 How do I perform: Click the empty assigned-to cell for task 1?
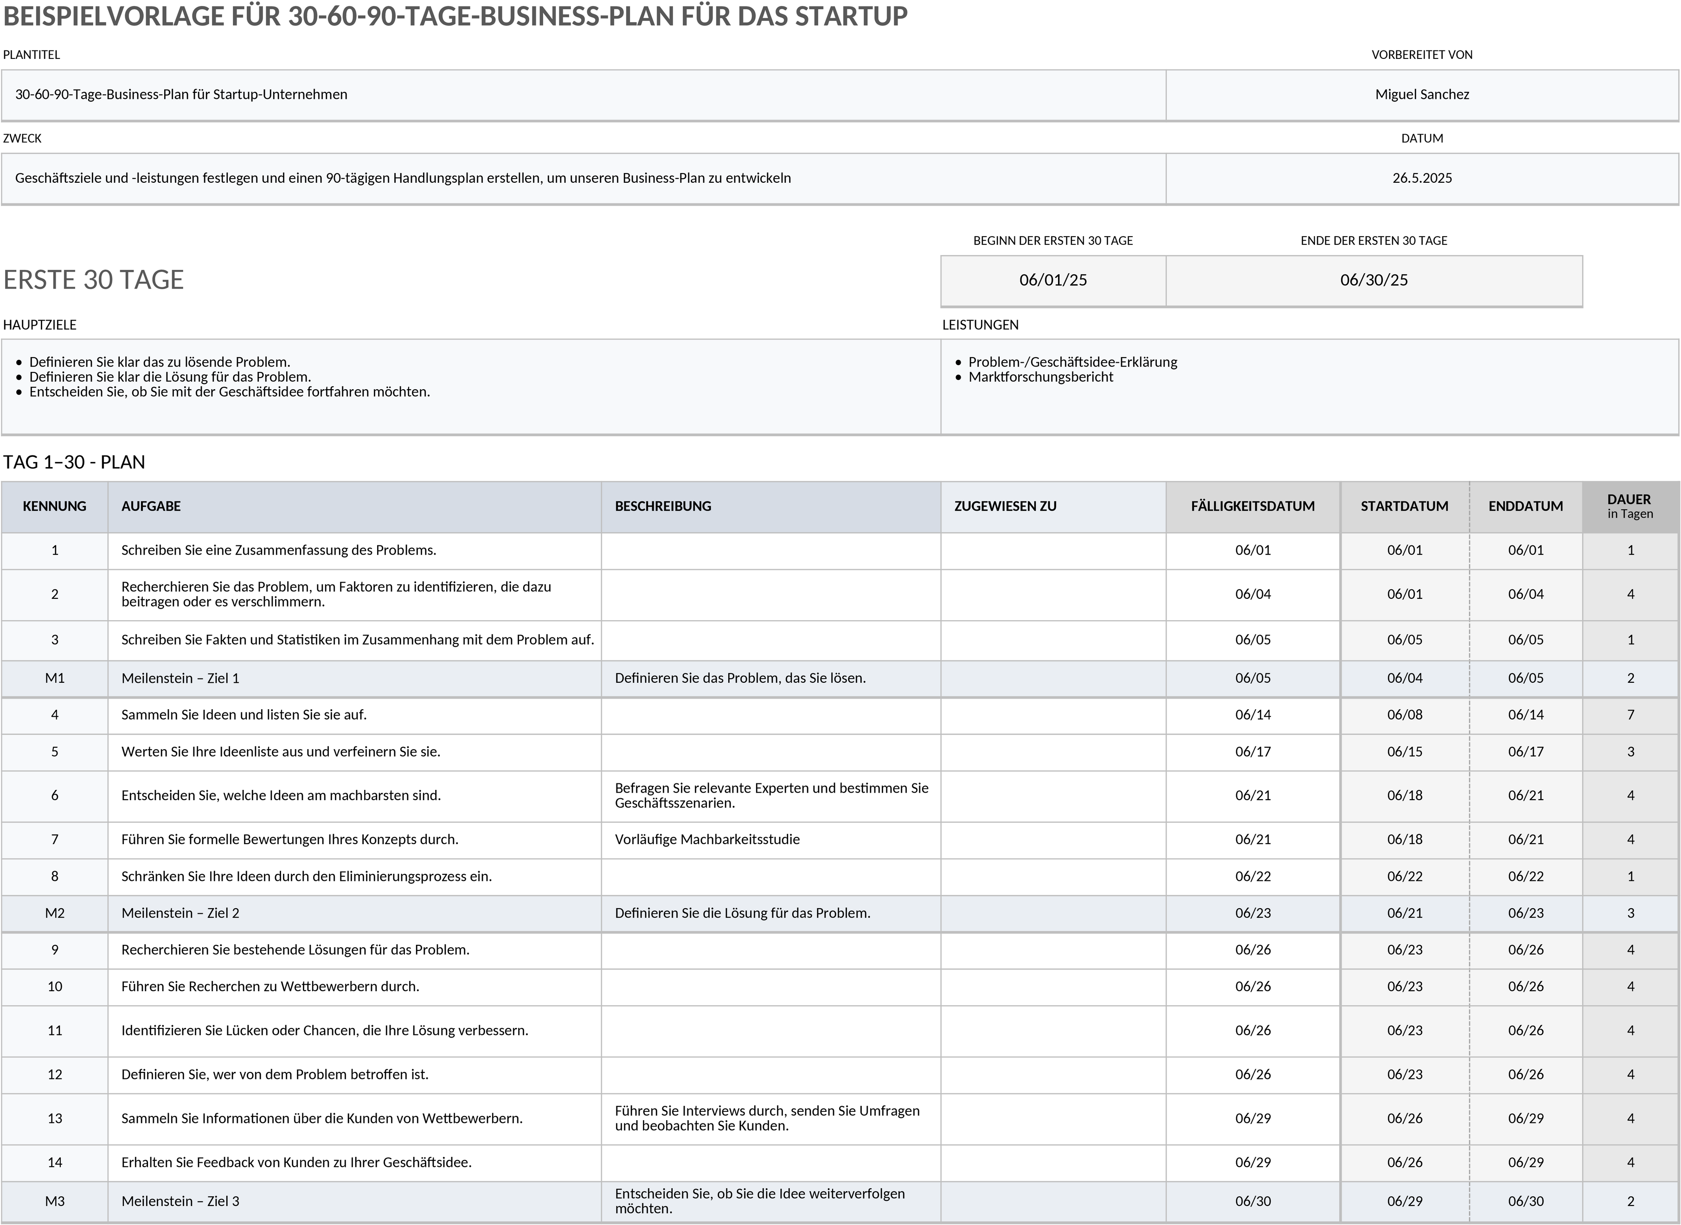1054,551
